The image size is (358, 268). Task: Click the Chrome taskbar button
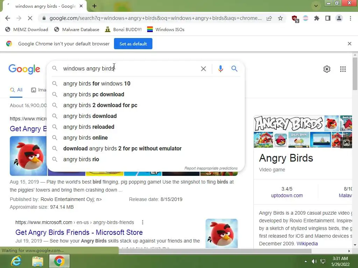tap(59, 261)
